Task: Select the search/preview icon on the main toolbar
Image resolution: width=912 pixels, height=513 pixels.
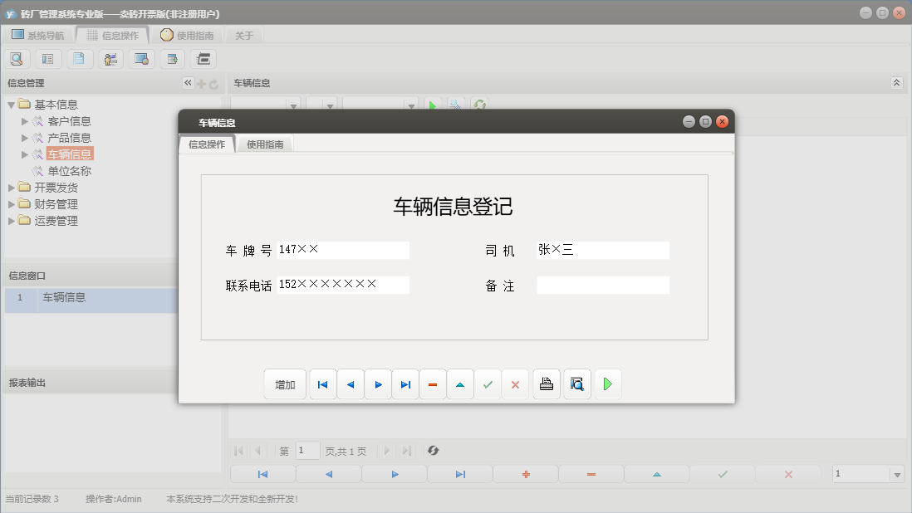Action: [x=17, y=59]
